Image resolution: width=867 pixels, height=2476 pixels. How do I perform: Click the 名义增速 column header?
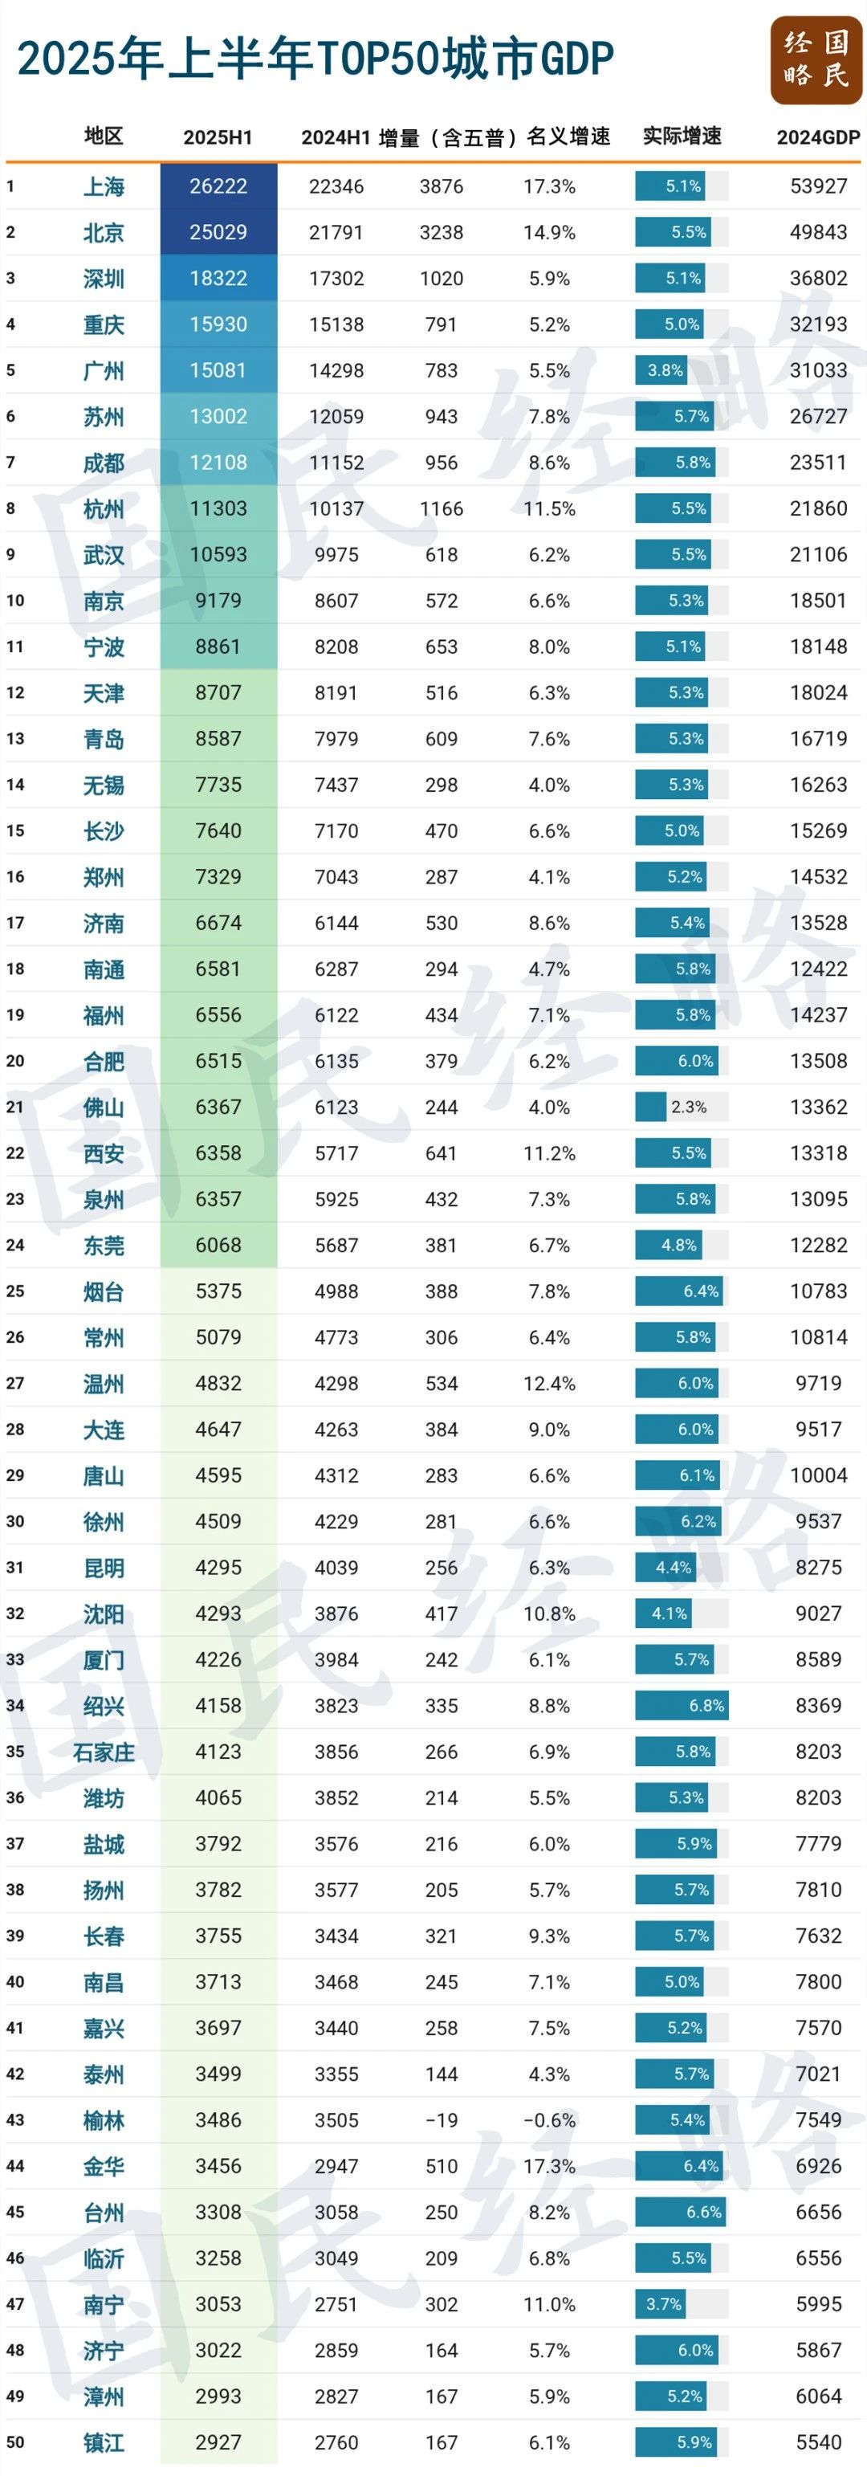(568, 137)
